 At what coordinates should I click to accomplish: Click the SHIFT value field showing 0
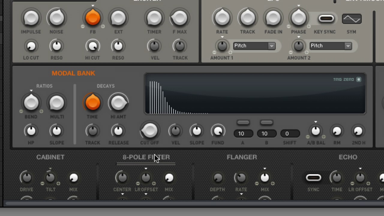coord(290,133)
